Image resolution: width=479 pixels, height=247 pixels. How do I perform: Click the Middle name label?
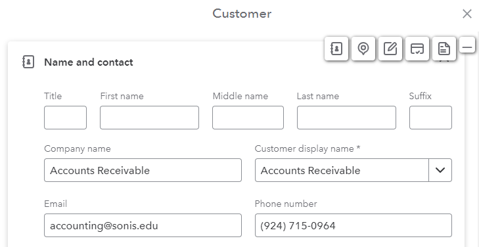[x=240, y=96]
